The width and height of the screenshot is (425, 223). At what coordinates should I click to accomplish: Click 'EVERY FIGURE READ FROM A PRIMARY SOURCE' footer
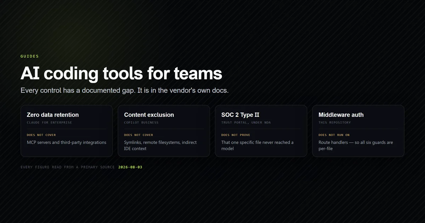coord(67,167)
